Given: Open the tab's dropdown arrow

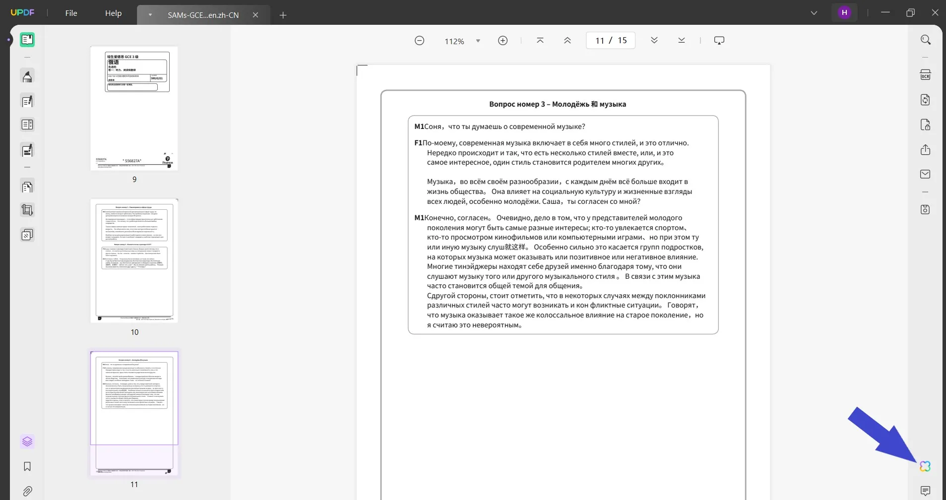Looking at the screenshot, I should (150, 15).
